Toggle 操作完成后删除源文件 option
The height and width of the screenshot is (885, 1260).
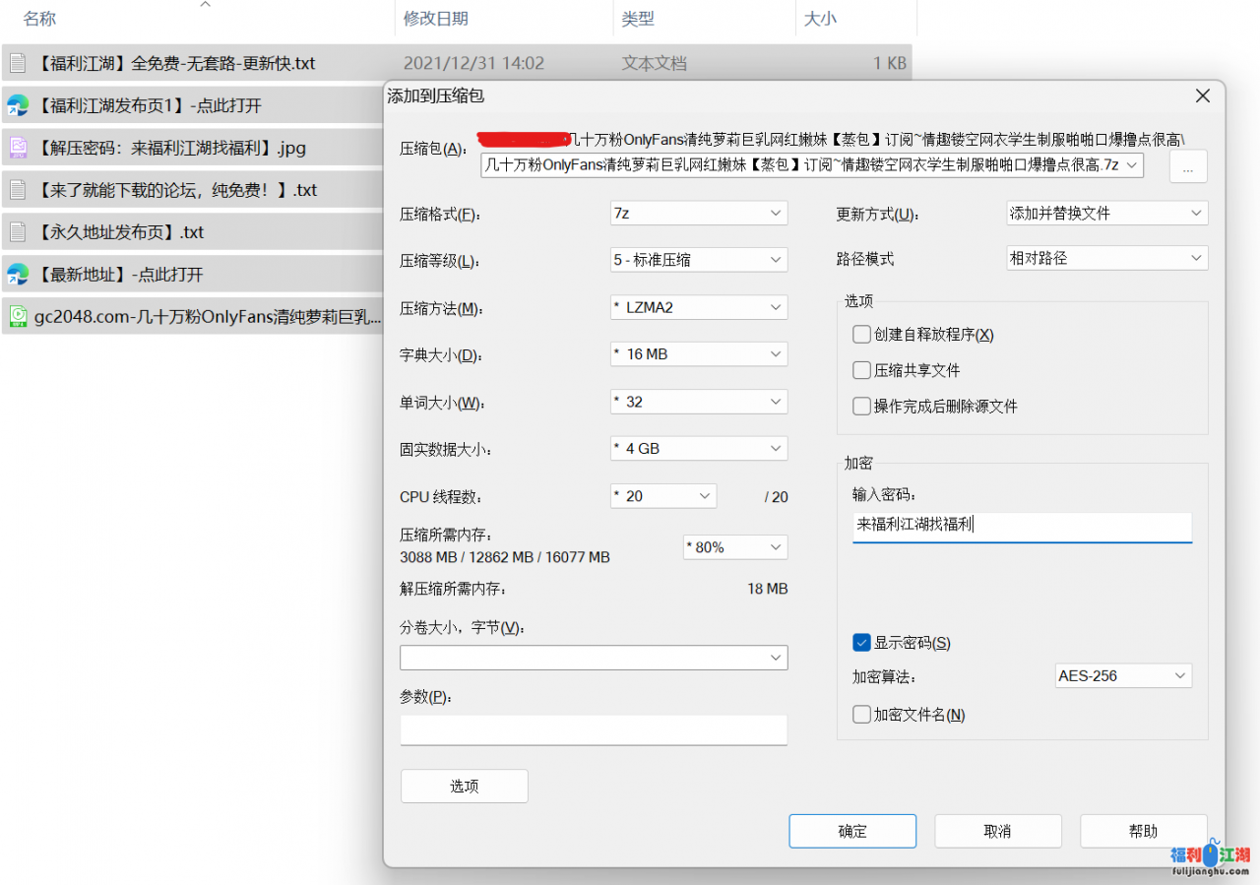(862, 407)
